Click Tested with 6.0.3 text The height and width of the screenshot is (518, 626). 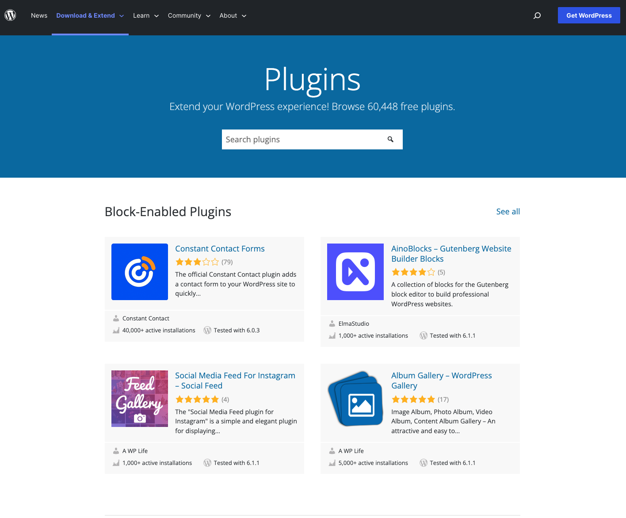[237, 330]
